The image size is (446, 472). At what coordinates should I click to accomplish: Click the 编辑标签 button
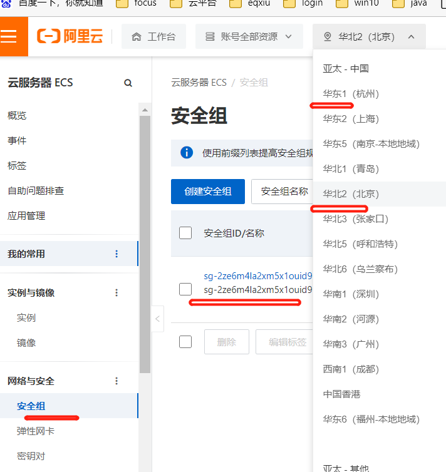(x=284, y=342)
